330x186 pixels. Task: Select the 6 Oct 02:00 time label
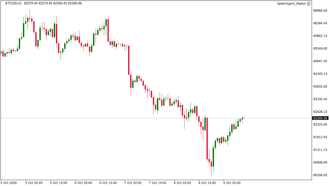(x=84, y=183)
